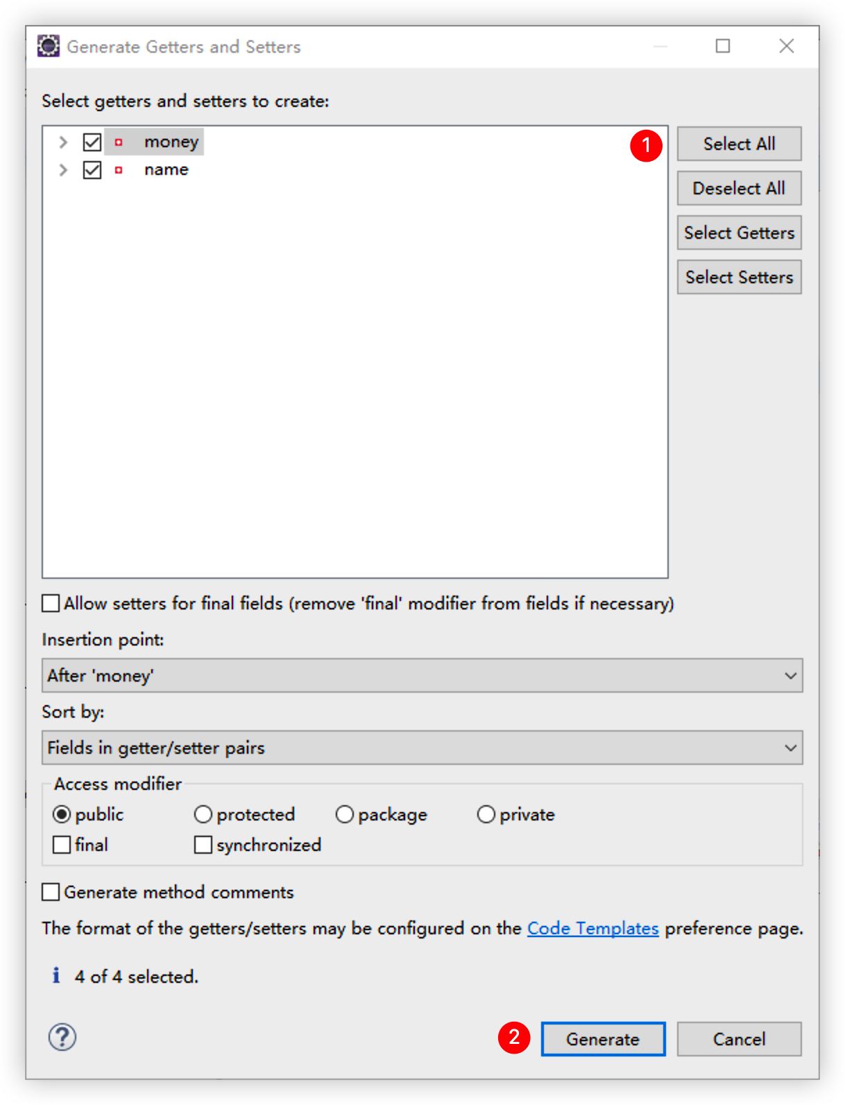Click the Deselect All button
This screenshot has height=1105, width=845.
tap(740, 188)
